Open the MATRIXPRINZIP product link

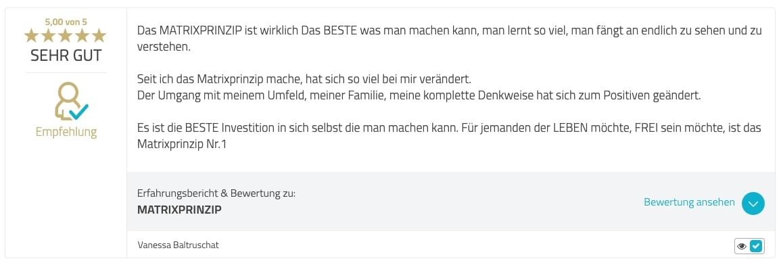click(x=179, y=210)
